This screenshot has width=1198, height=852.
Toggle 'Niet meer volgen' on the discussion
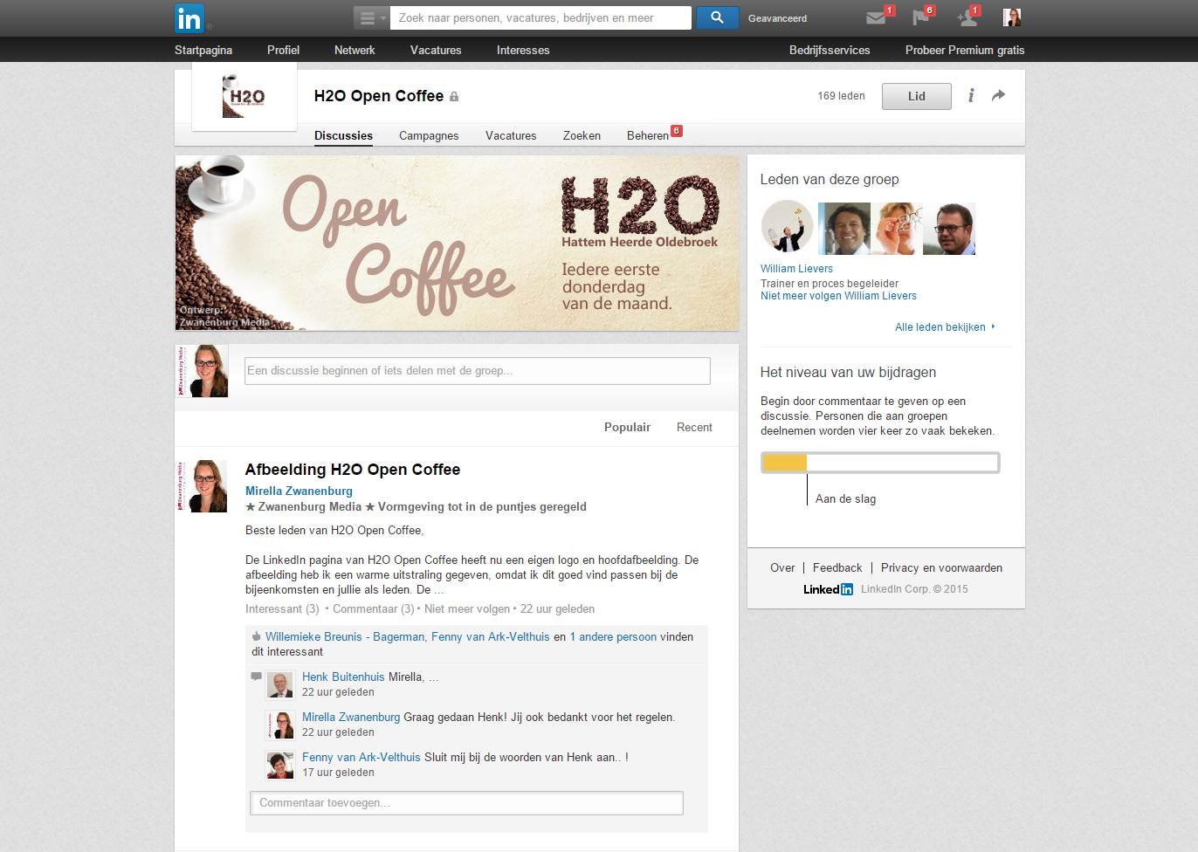click(x=466, y=609)
